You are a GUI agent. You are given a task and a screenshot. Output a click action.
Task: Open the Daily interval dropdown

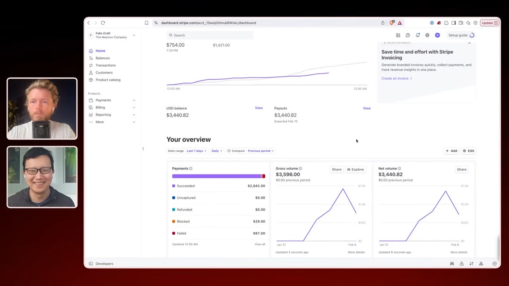216,151
